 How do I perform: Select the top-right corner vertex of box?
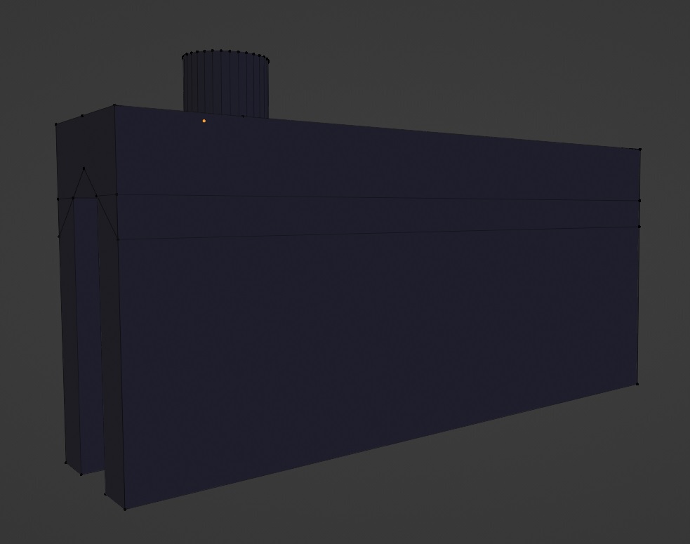pos(640,150)
